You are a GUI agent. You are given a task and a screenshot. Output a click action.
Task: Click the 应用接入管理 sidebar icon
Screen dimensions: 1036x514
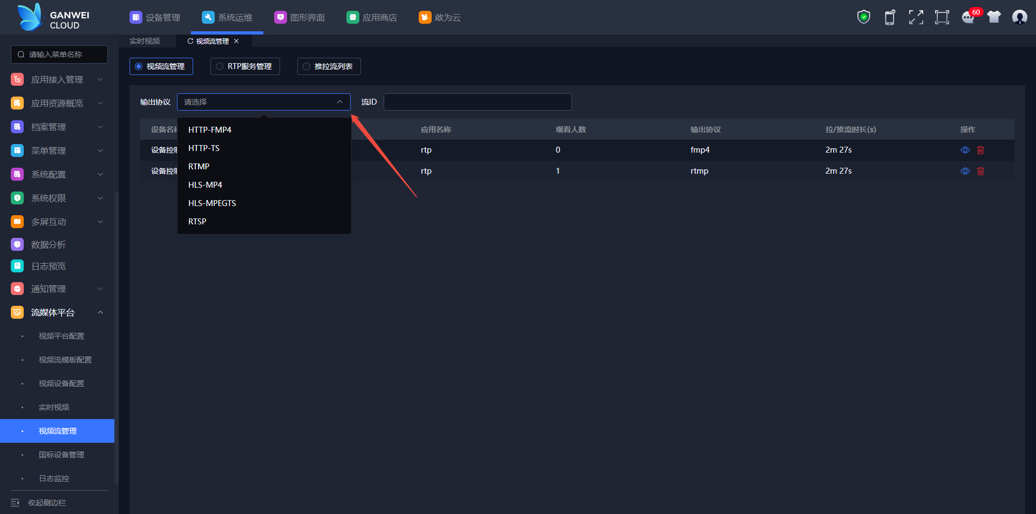[17, 79]
